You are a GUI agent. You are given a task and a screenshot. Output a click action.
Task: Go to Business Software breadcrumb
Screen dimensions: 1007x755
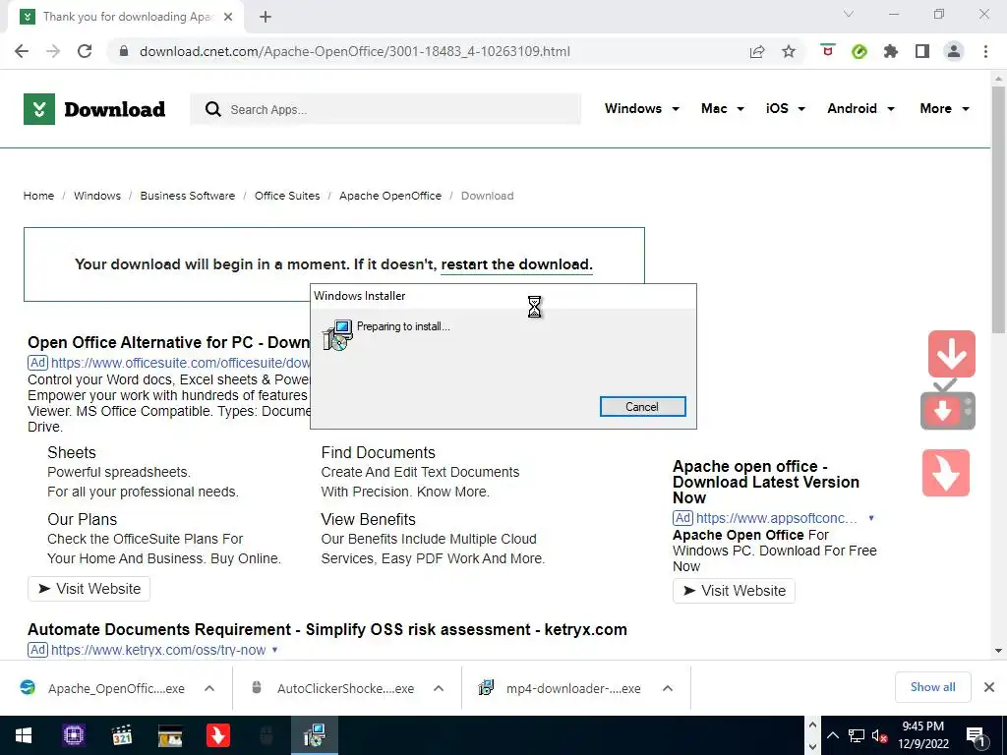pos(188,196)
